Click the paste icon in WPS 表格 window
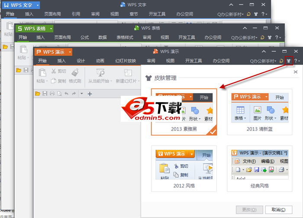Screen dimensions: 303x218 click(x=23, y=49)
